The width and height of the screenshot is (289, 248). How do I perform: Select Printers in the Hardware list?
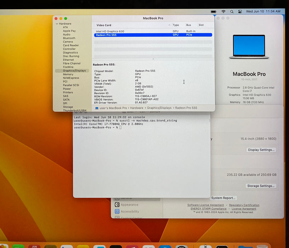click(68, 92)
